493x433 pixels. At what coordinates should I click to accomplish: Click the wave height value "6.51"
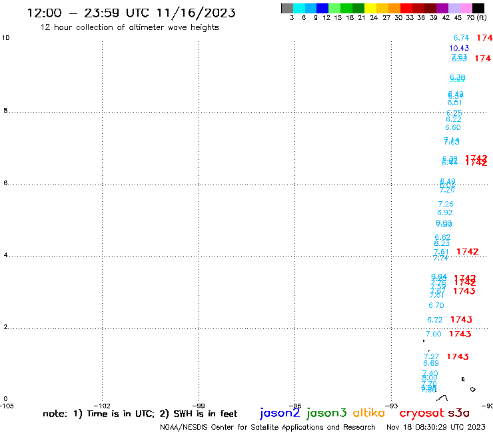[x=454, y=103]
